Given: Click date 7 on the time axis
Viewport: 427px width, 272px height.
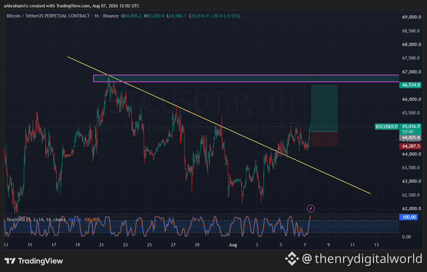Looking at the screenshot, I should coord(305,245).
